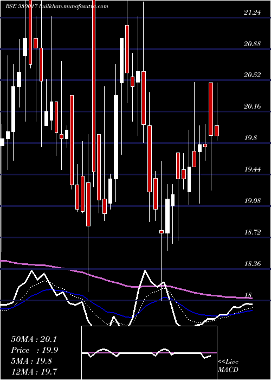Click the 21.24 price axis label
Image resolution: width=271 pixels, height=380 pixels.
point(253,12)
